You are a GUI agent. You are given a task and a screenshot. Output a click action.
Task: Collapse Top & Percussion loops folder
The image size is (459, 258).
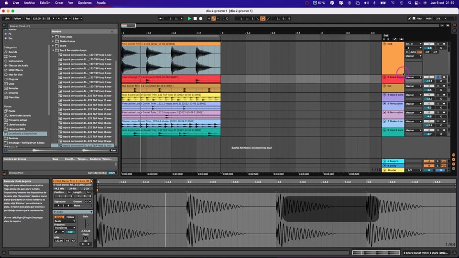click(x=53, y=50)
